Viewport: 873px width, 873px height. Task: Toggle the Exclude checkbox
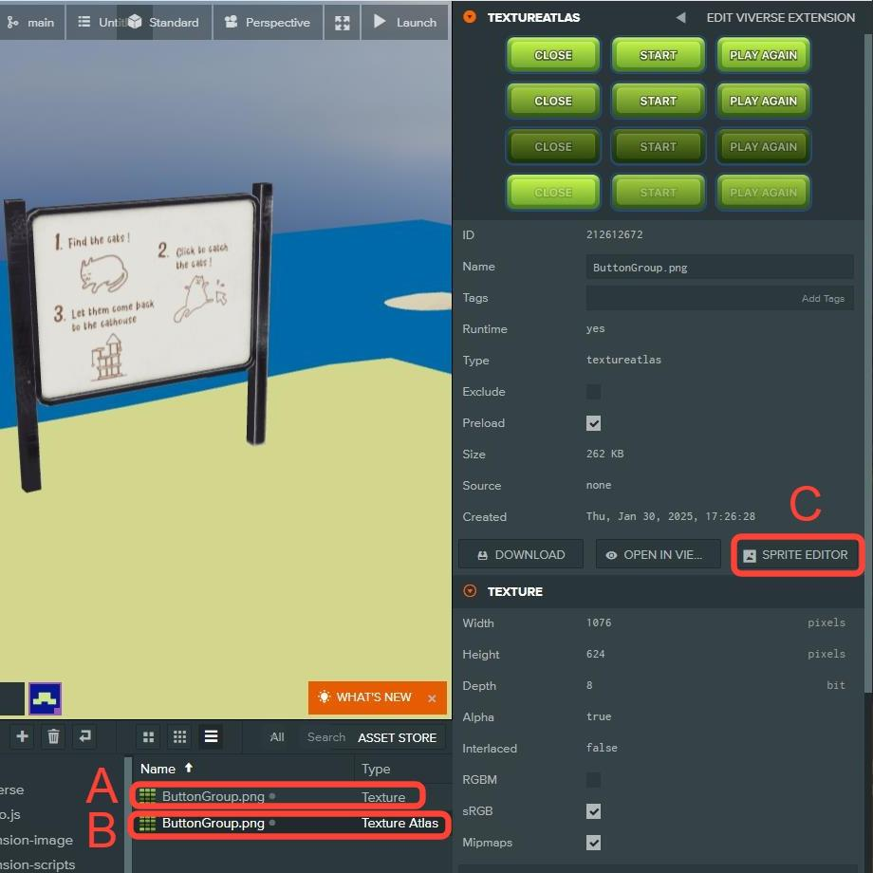tap(593, 392)
